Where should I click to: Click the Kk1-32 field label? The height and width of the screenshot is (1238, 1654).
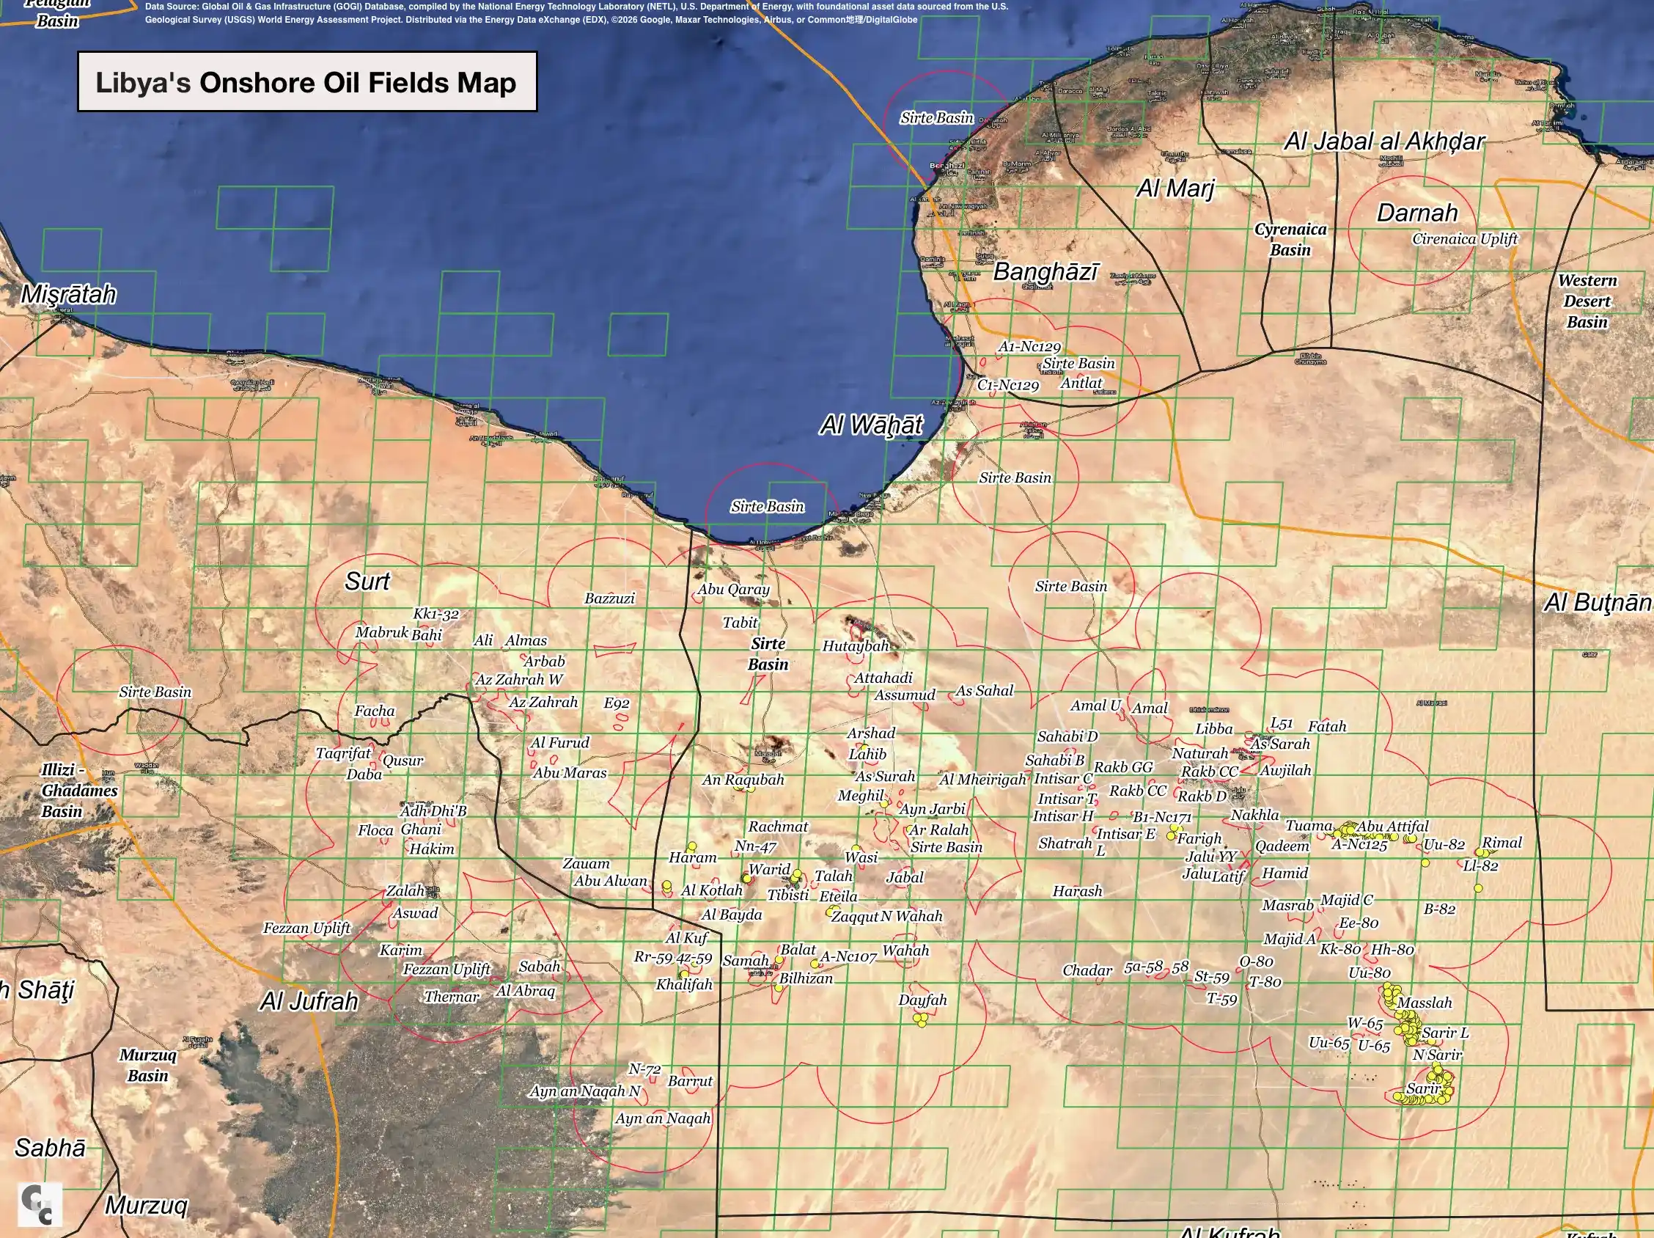436,614
